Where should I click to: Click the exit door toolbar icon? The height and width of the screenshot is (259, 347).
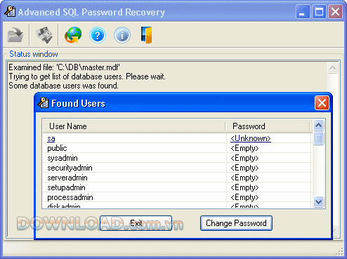coord(147,35)
